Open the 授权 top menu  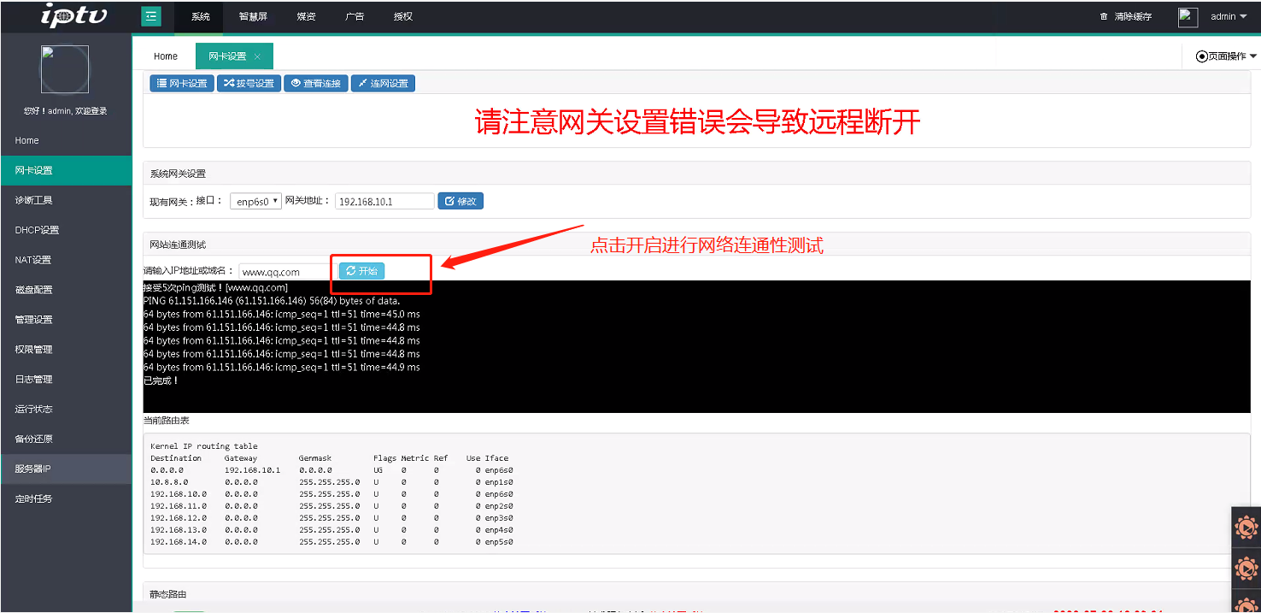[402, 17]
